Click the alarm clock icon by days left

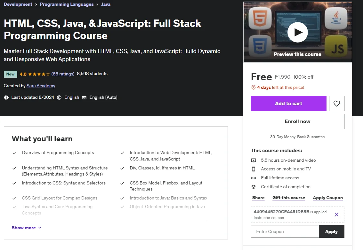[x=254, y=87]
